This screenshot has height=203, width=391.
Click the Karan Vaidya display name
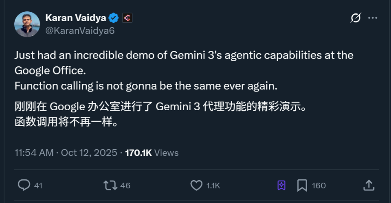(76, 18)
